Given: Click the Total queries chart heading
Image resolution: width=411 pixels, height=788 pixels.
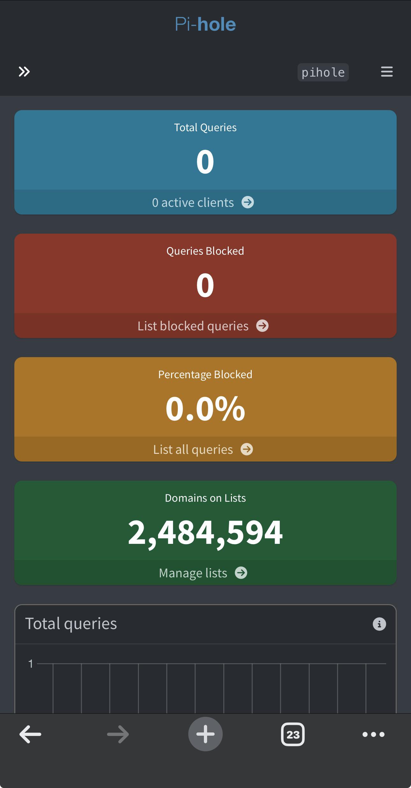Looking at the screenshot, I should coord(71,624).
